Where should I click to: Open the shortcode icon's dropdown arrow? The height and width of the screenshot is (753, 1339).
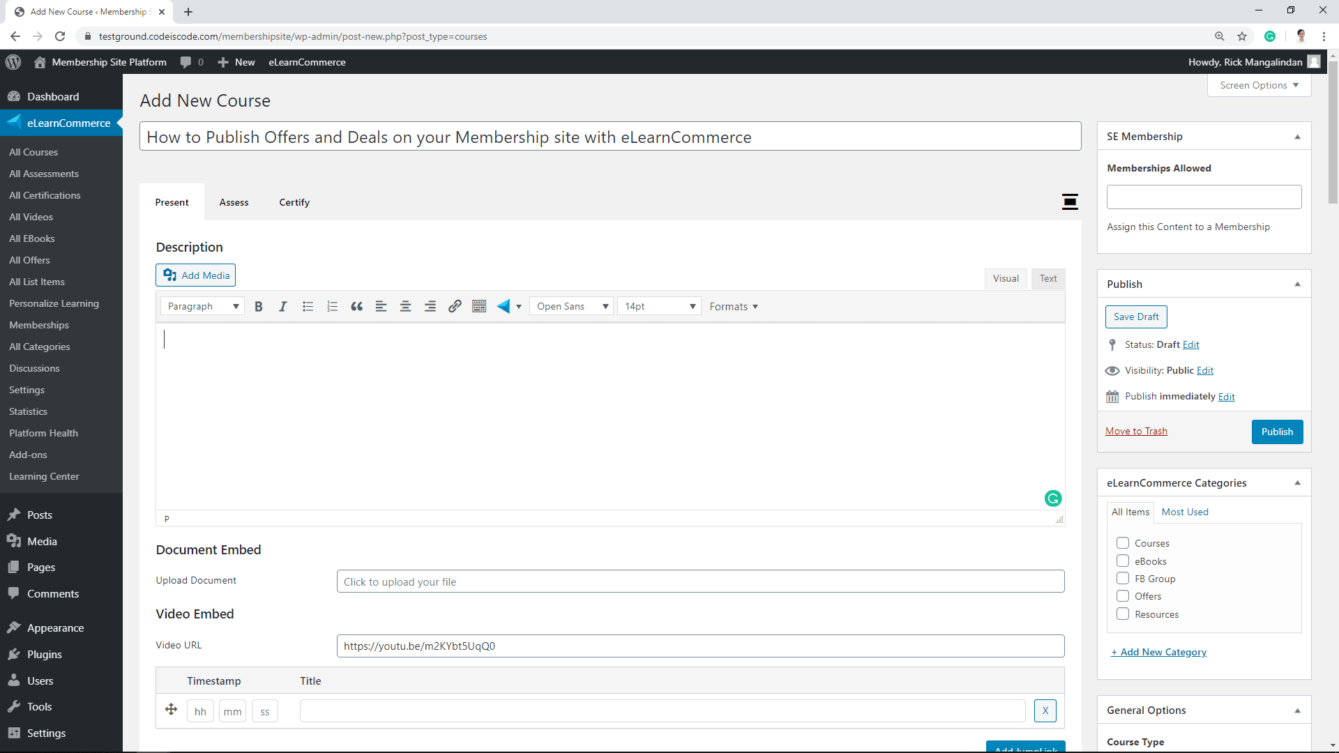[519, 307]
